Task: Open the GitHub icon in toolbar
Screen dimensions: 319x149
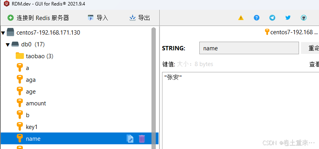Action: [x=304, y=18]
